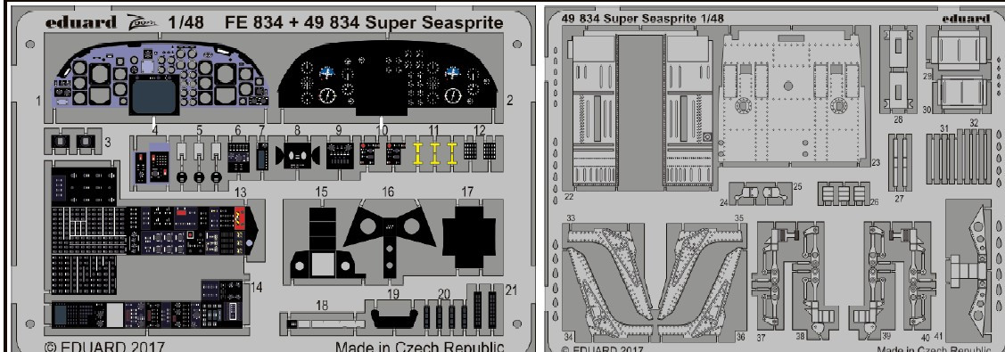Pick the yellow I-shaped handles part 11

[435, 154]
